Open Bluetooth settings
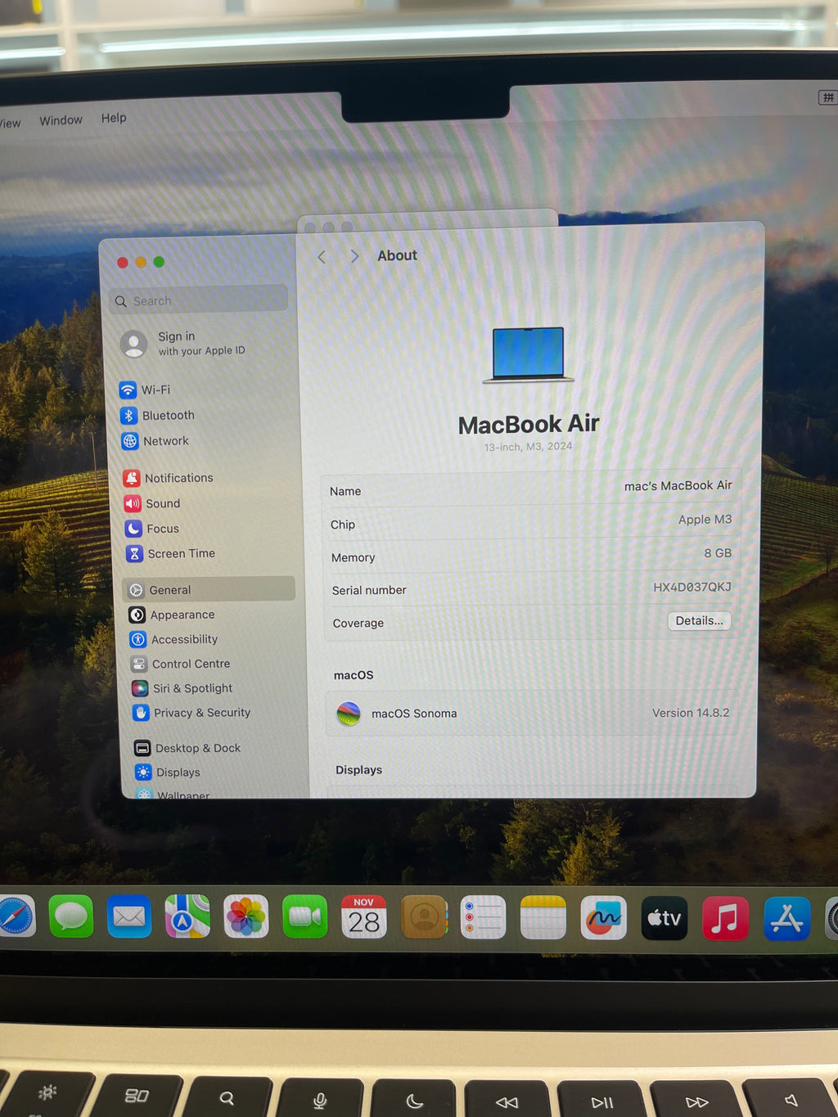 tap(158, 415)
